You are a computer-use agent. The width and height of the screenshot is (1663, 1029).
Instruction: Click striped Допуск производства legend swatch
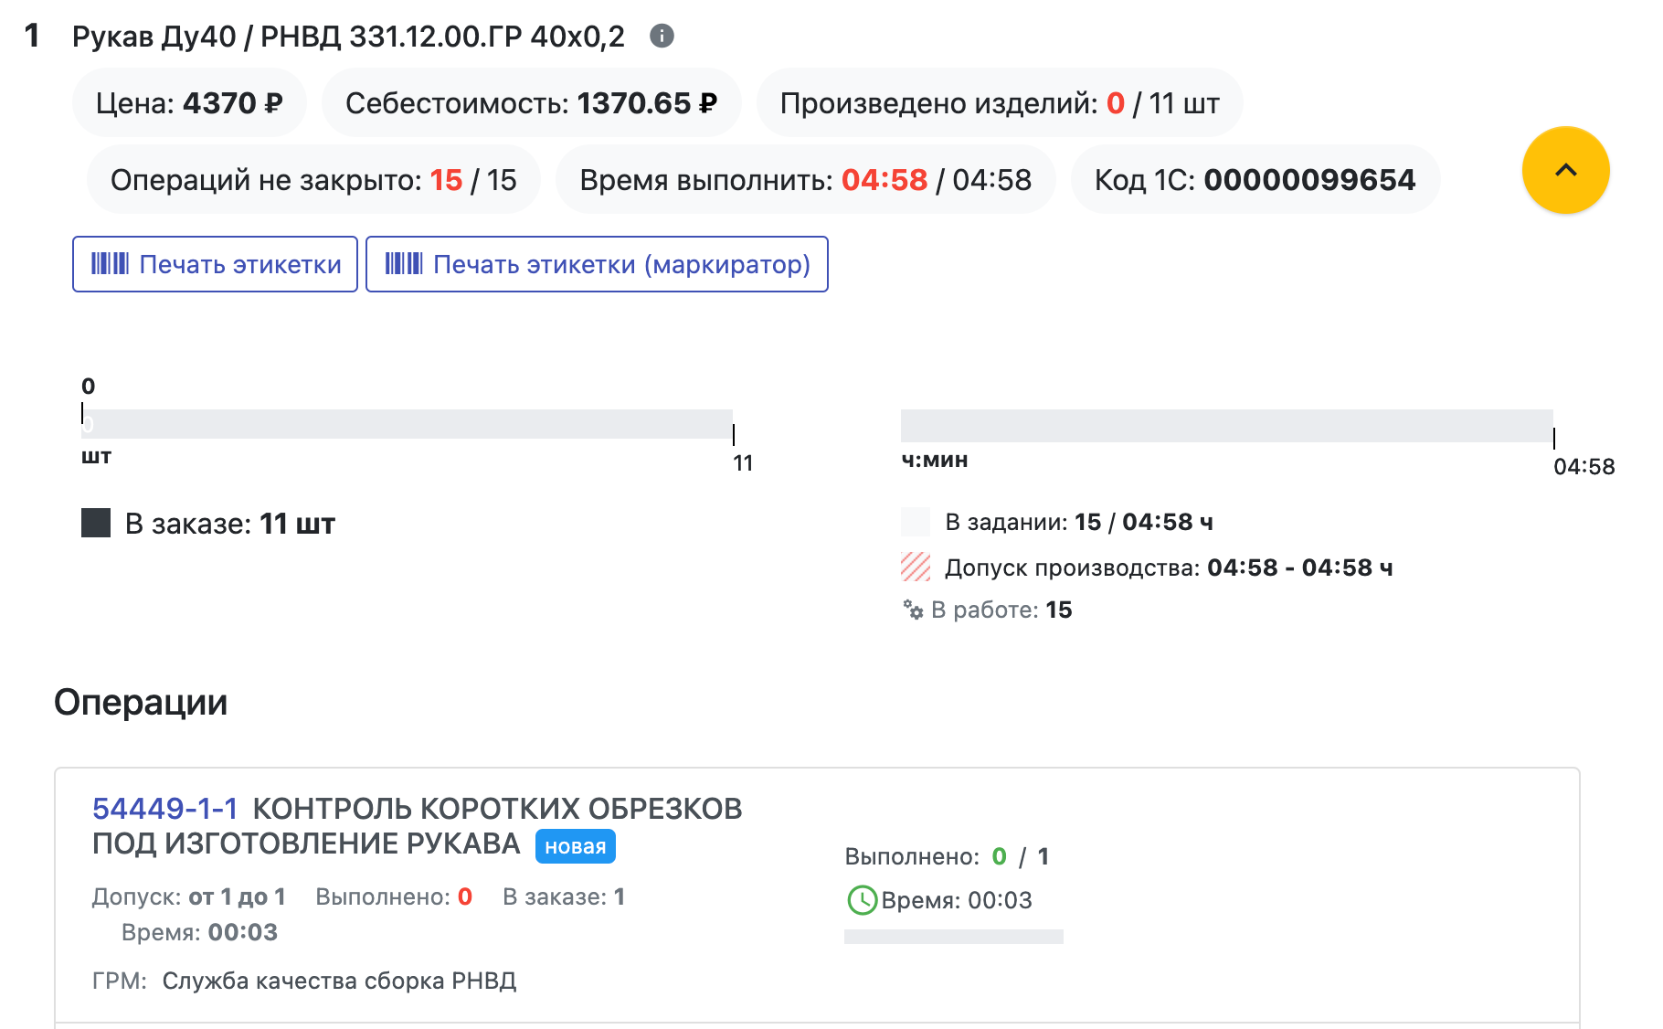(915, 568)
